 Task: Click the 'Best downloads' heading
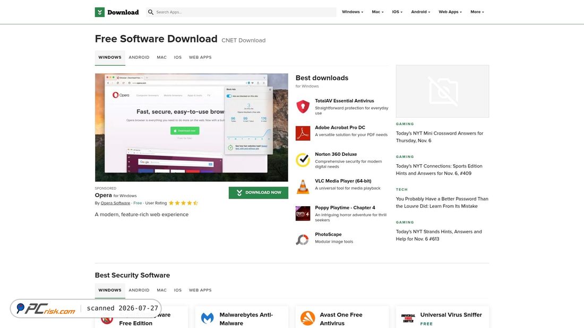322,78
